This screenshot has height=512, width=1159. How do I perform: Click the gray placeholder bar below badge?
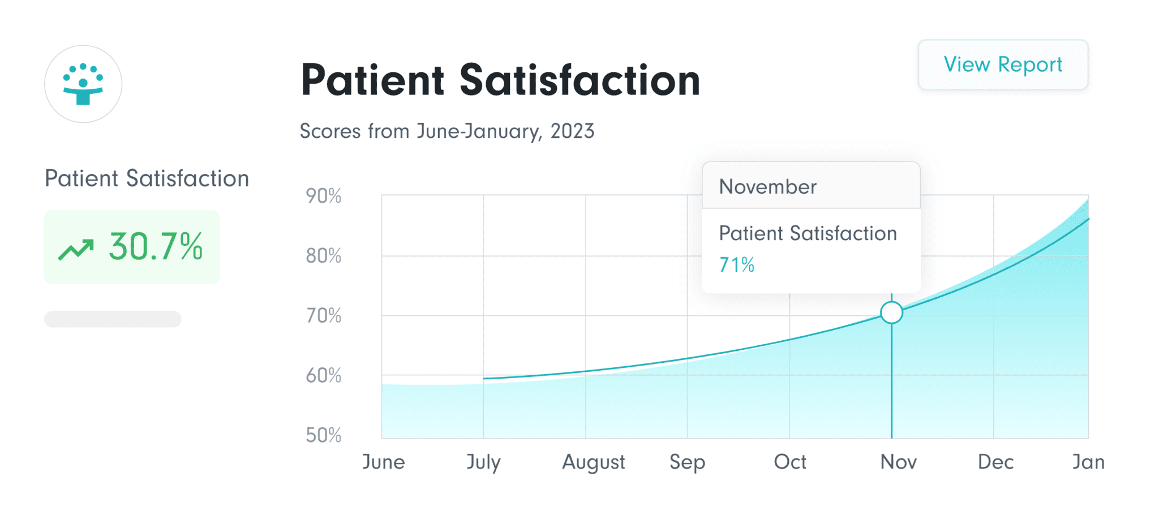tap(113, 319)
